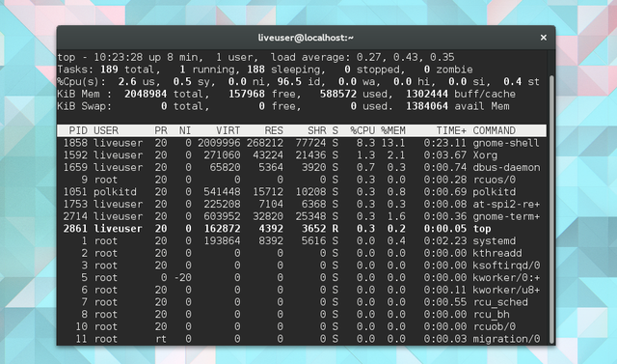Click the kthreadd process name

coord(497,253)
